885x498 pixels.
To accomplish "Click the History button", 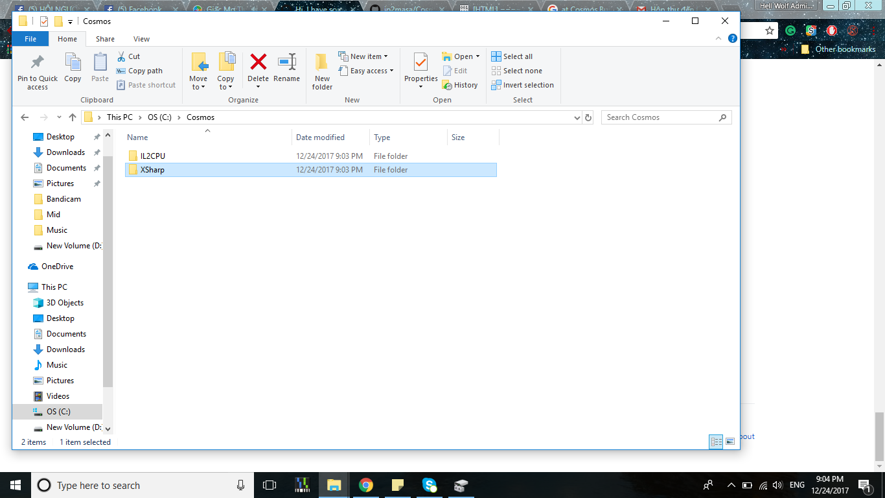I will point(460,85).
